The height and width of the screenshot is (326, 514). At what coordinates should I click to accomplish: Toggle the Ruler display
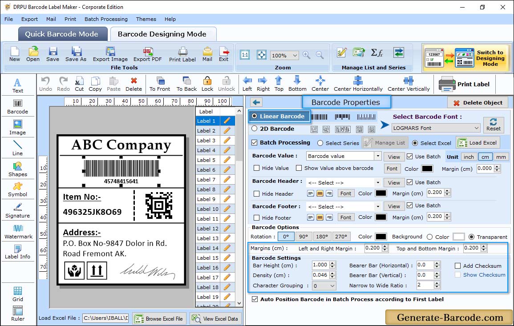coord(18,314)
